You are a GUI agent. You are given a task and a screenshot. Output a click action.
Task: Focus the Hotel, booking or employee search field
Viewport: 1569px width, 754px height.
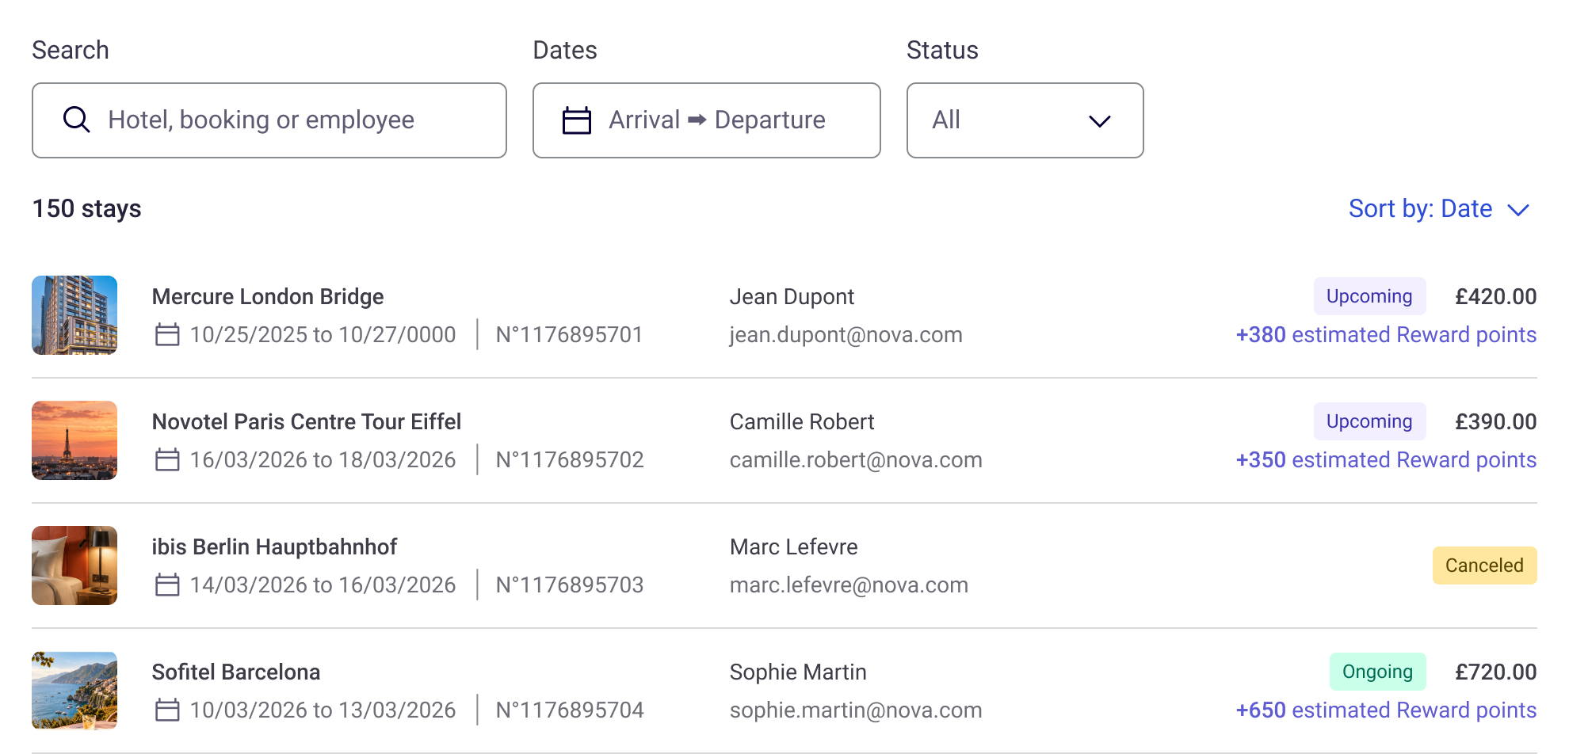[269, 120]
